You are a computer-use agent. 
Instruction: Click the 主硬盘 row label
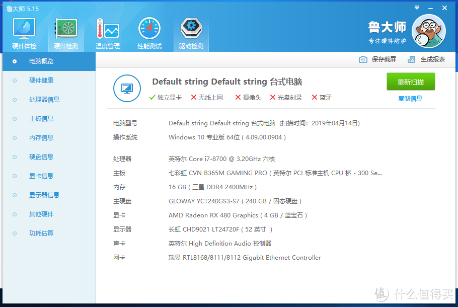[x=122, y=201]
